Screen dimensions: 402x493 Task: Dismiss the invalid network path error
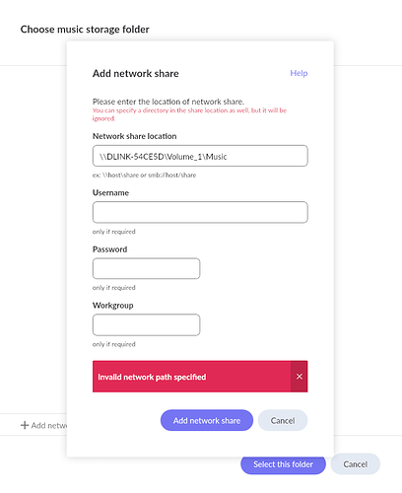(300, 377)
